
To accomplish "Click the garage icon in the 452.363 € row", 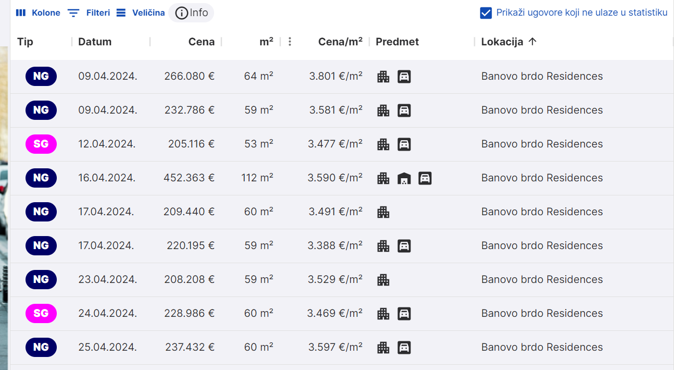I will tap(404, 178).
